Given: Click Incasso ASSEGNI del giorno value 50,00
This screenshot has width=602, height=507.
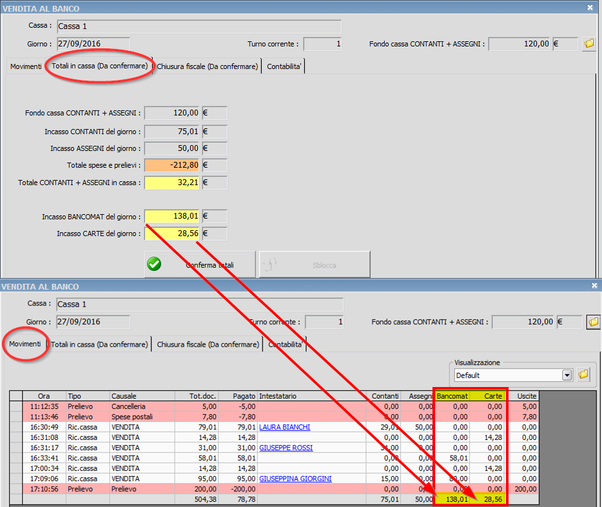Looking at the screenshot, I should (x=171, y=148).
